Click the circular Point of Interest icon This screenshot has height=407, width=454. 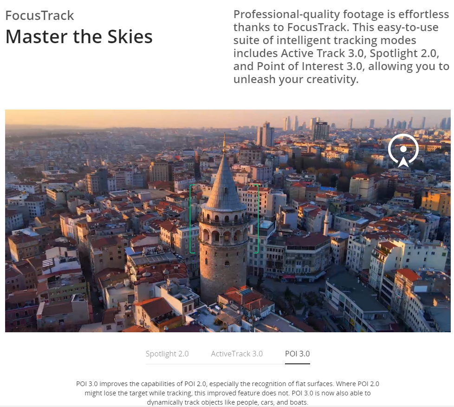pyautogui.click(x=403, y=149)
